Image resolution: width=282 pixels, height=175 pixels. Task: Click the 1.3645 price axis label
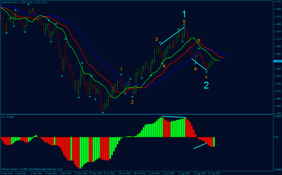(277, 9)
